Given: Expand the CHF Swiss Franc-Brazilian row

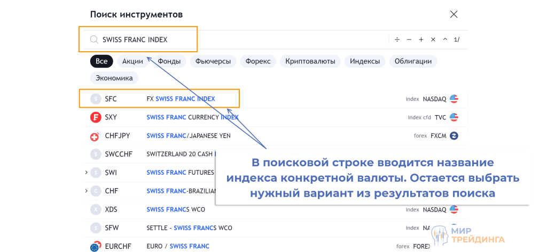Looking at the screenshot, I should pos(87,191).
